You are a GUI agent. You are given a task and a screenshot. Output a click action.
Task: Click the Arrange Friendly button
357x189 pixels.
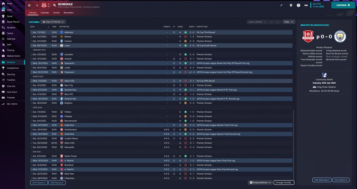point(284,183)
